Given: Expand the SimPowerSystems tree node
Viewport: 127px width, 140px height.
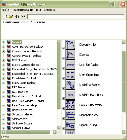Looking at the screenshot, I should click(4, 124).
